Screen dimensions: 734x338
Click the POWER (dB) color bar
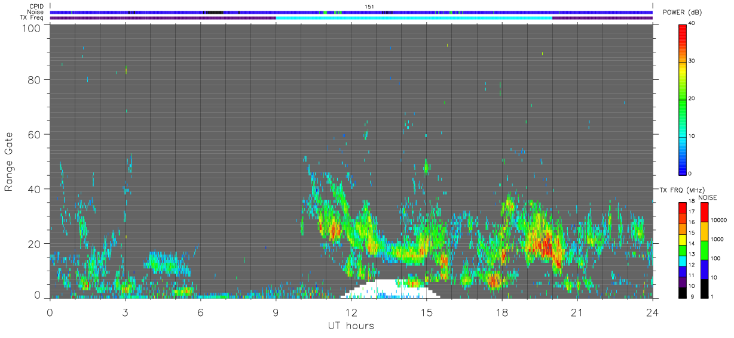pos(682,99)
